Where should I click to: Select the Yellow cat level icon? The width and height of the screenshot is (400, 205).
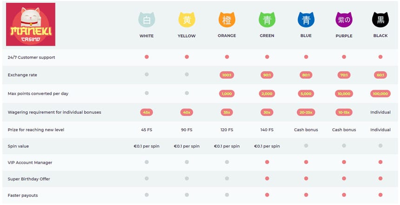[x=187, y=20]
